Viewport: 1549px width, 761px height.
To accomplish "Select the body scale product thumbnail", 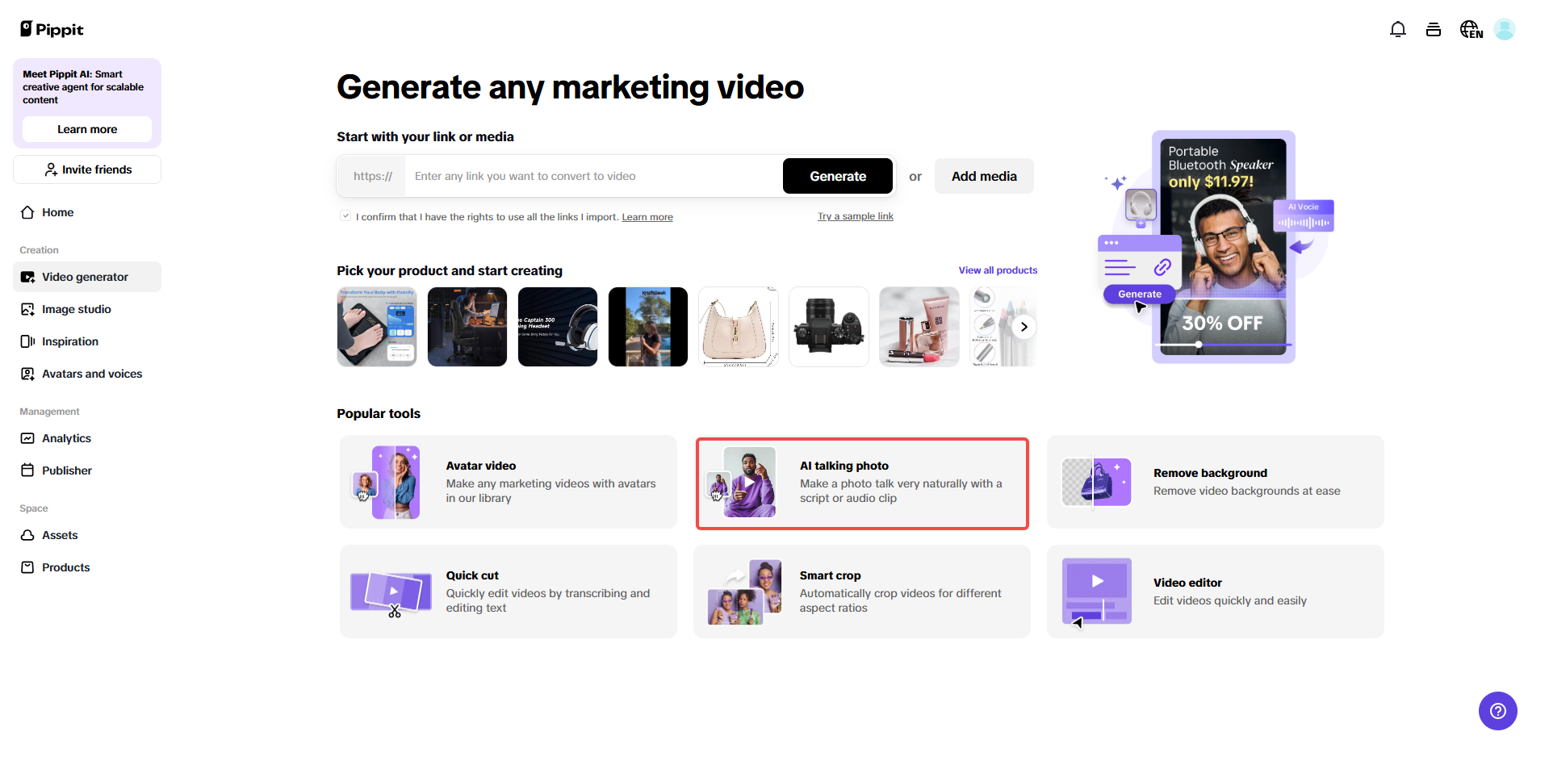I will click(x=377, y=327).
